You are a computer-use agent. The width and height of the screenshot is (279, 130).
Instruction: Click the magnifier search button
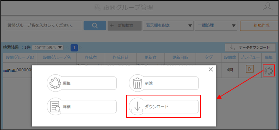pos(95,25)
